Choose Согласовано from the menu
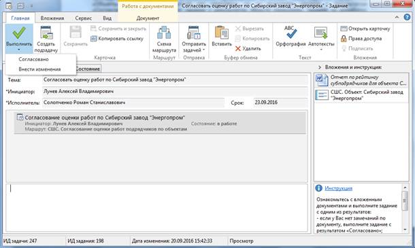 (x=33, y=59)
